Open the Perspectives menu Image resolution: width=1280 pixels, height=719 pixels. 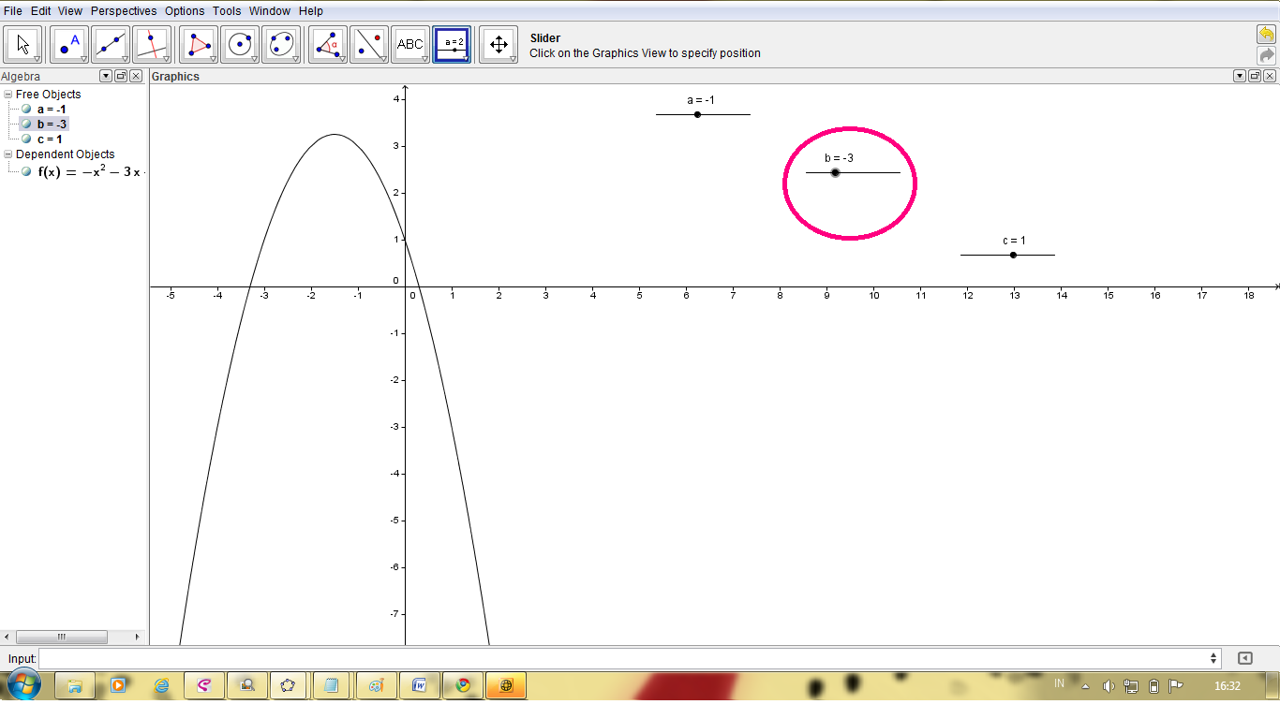tap(124, 11)
